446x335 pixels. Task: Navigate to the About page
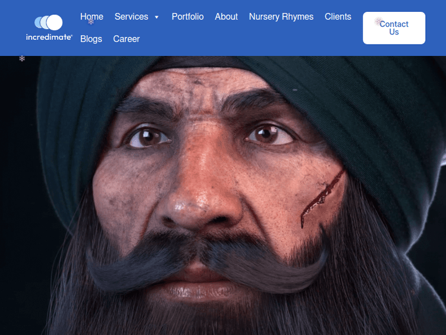pyautogui.click(x=226, y=17)
